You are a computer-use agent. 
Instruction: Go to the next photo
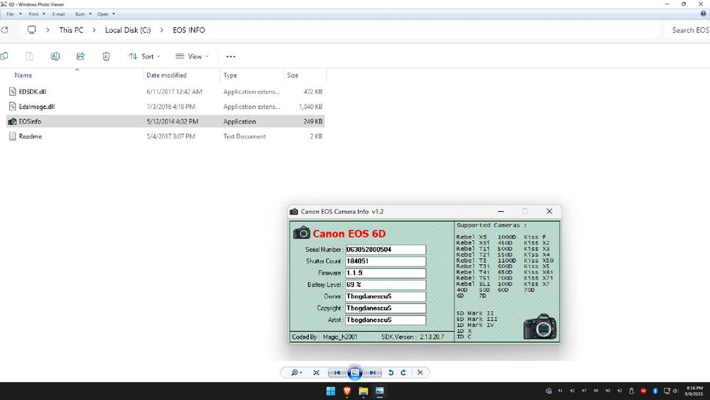point(373,372)
